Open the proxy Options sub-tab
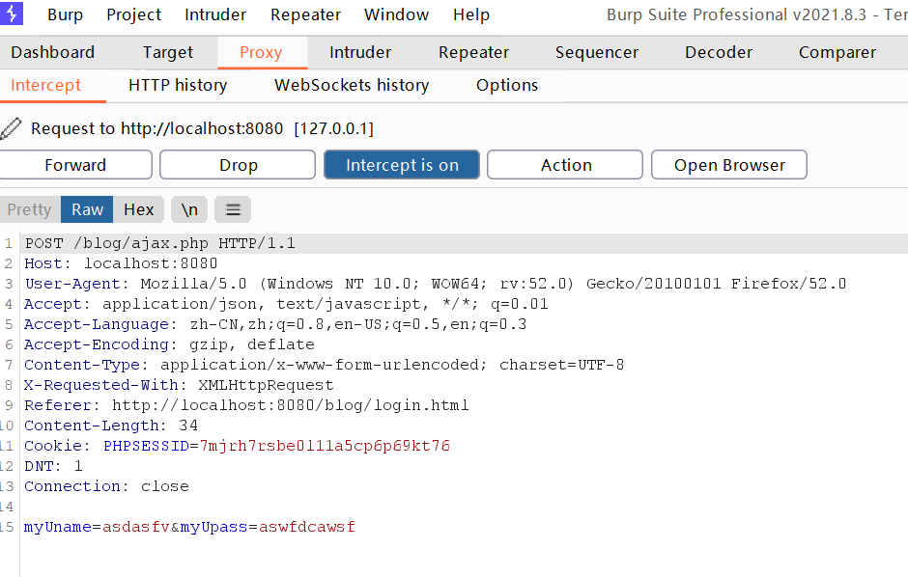 pos(507,86)
